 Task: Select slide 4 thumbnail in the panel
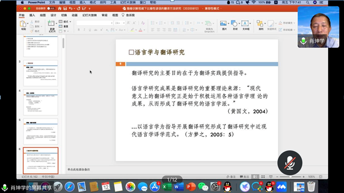tap(41, 102)
